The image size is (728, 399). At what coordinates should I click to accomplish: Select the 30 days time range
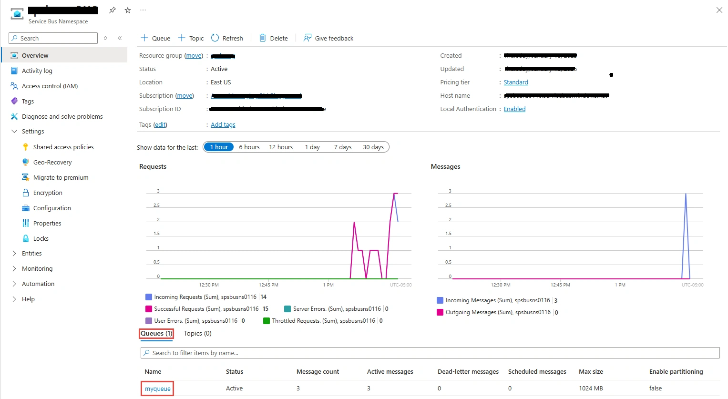pyautogui.click(x=373, y=147)
